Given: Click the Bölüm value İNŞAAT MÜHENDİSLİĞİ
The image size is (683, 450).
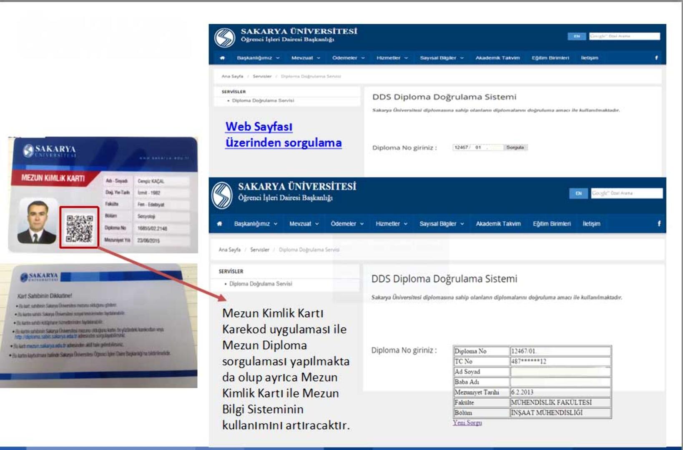Looking at the screenshot, I should 560,412.
